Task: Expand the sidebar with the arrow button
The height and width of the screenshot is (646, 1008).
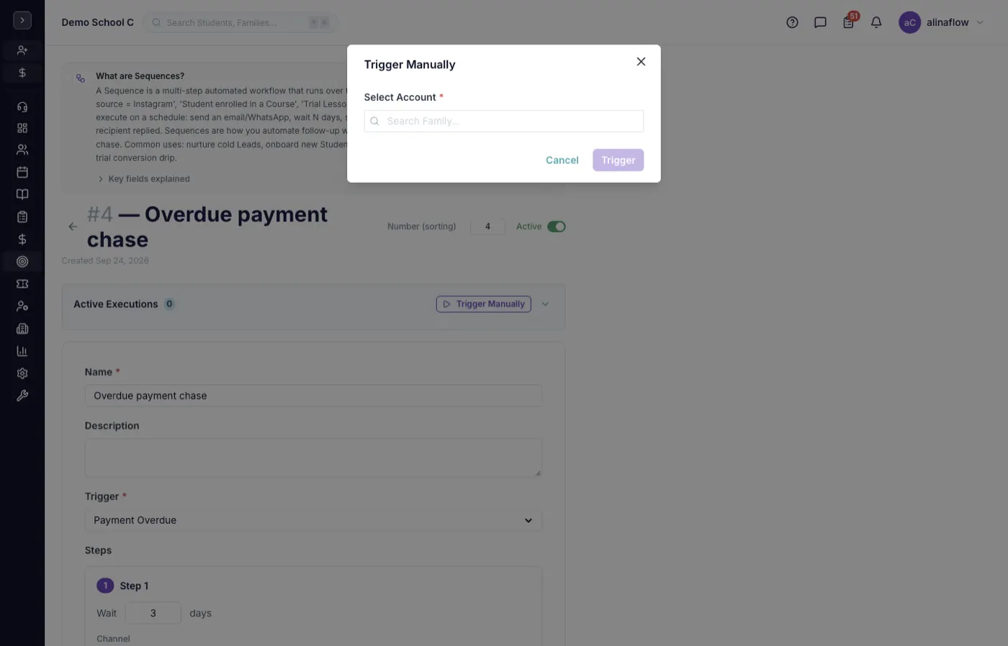Action: [x=22, y=20]
